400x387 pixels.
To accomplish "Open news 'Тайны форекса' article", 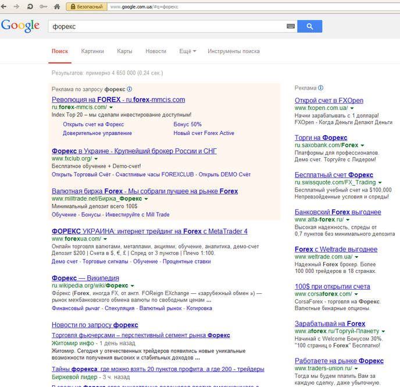I will pos(158,369).
